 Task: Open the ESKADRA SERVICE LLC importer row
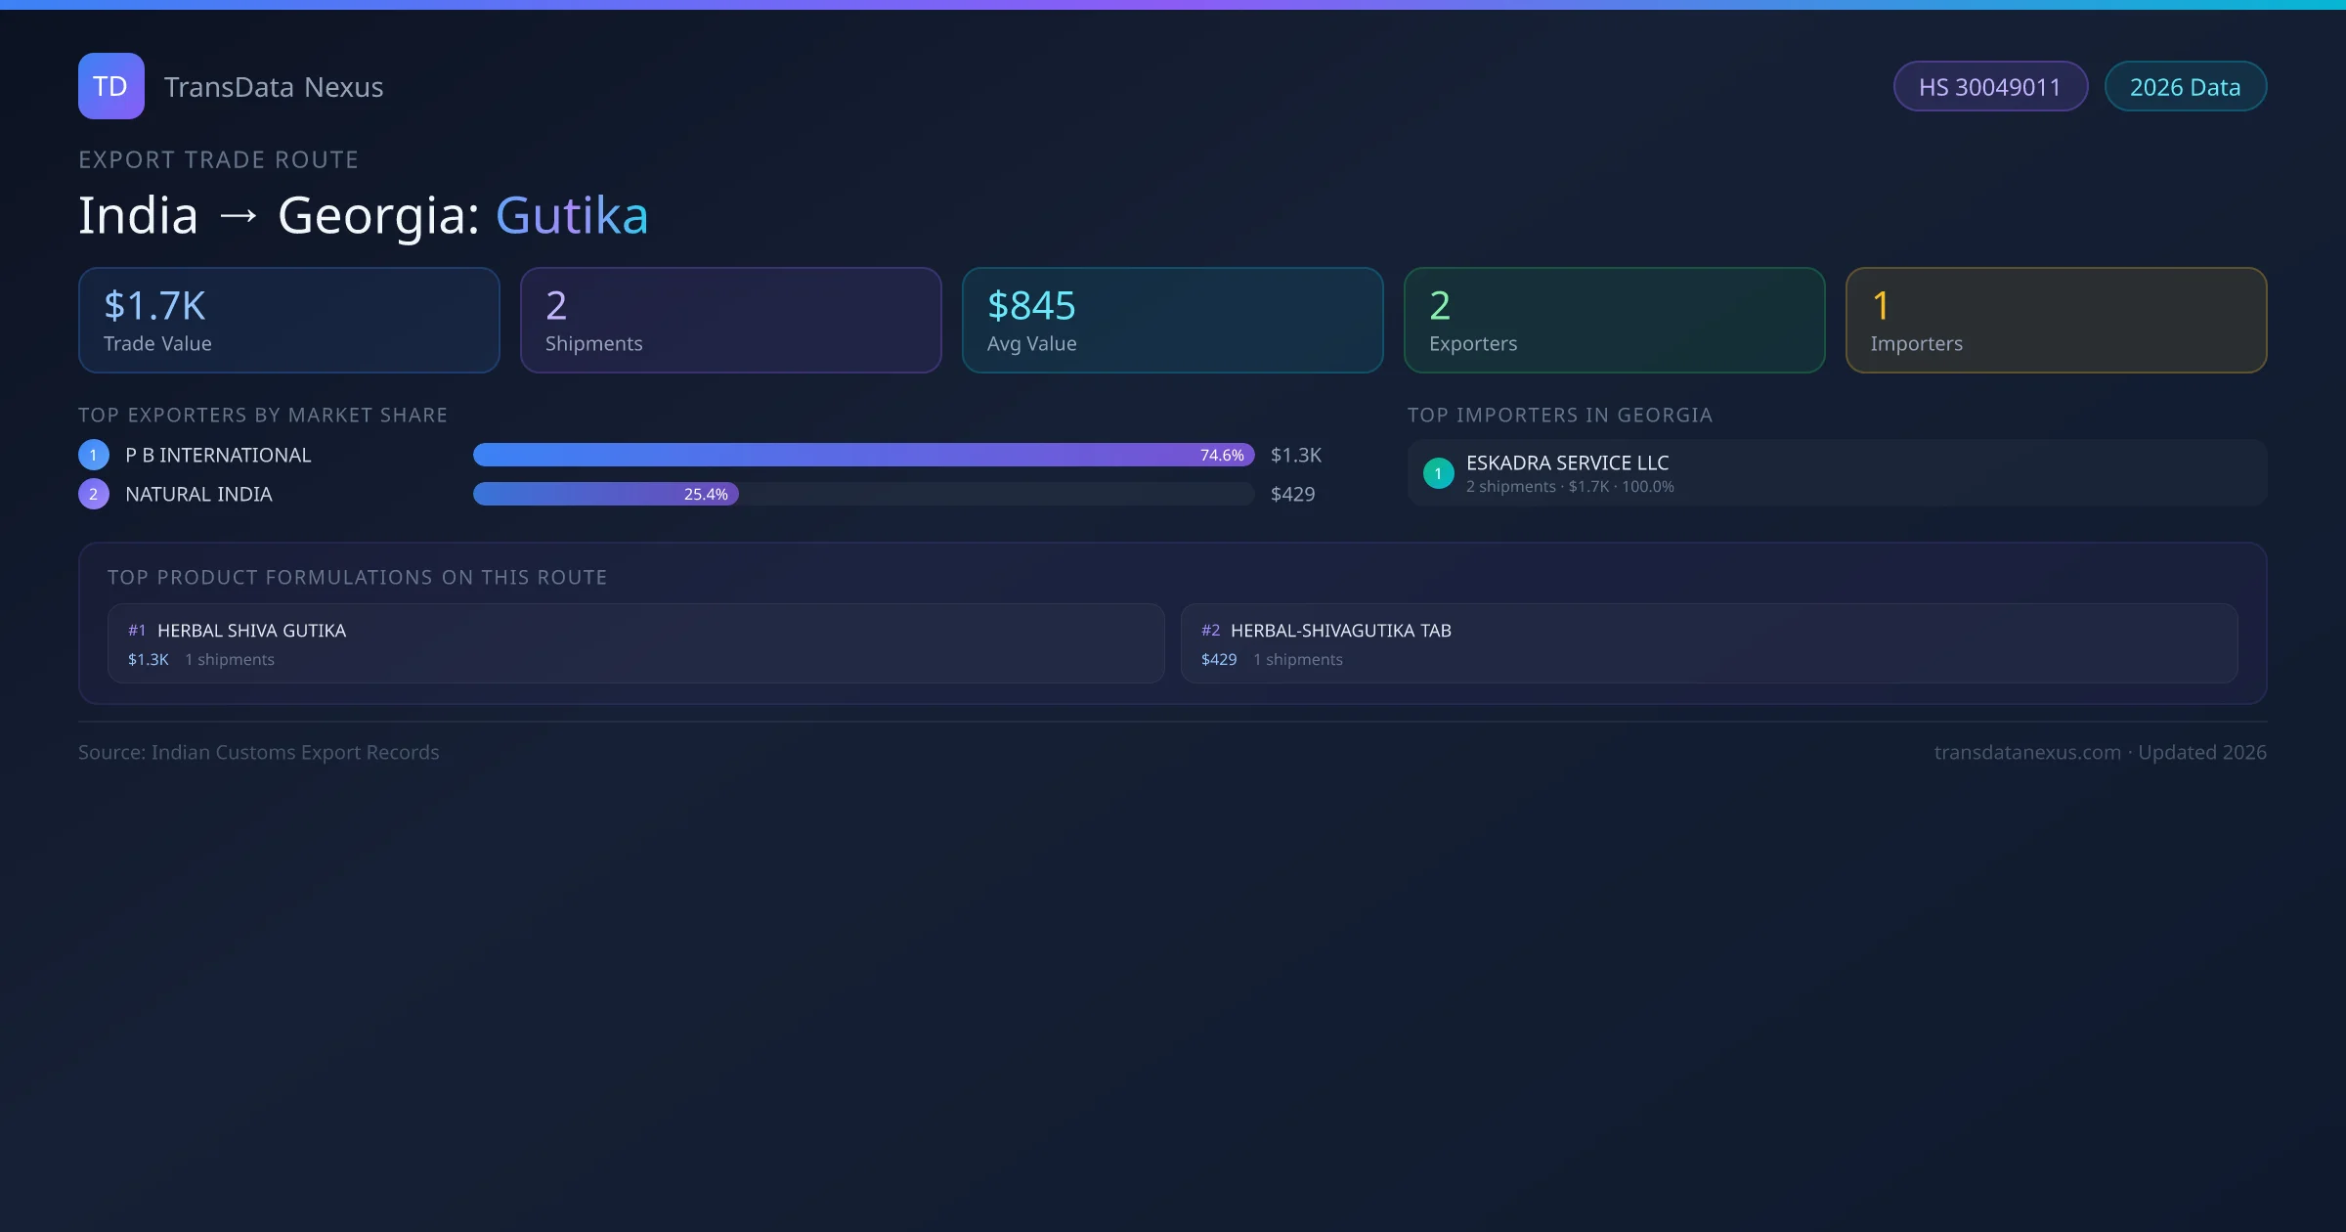tap(1838, 473)
